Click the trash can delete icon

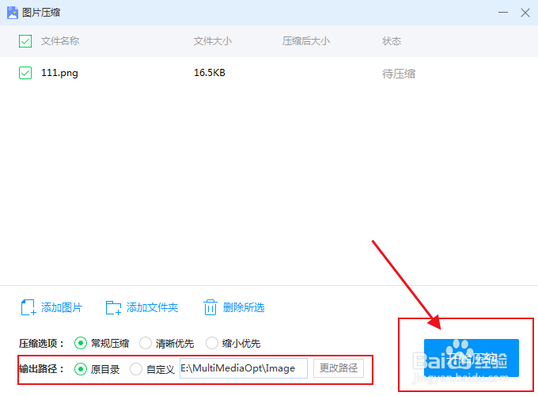point(210,307)
